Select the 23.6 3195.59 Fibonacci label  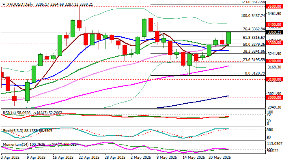pyautogui.click(x=254, y=60)
